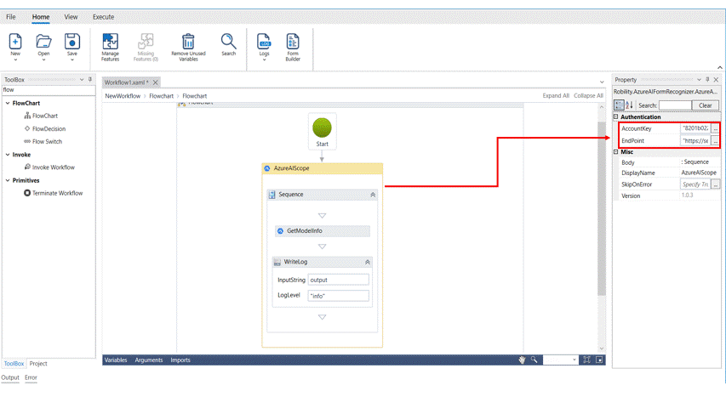Collapse the WriteLog activity
Image resolution: width=726 pixels, height=408 pixels.
(x=368, y=263)
